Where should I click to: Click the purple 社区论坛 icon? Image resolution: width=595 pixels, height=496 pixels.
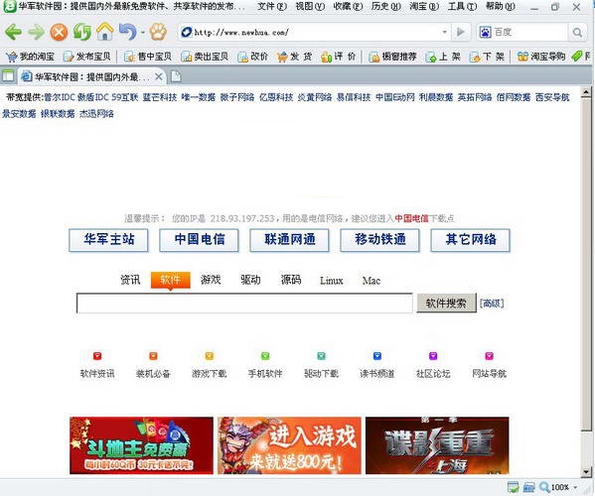(433, 356)
